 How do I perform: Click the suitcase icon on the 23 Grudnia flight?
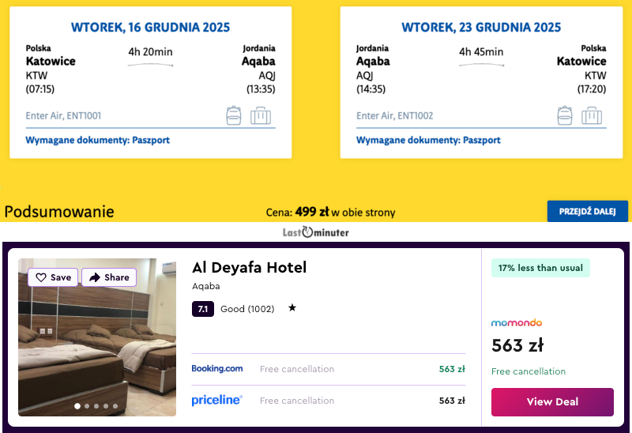tap(592, 115)
